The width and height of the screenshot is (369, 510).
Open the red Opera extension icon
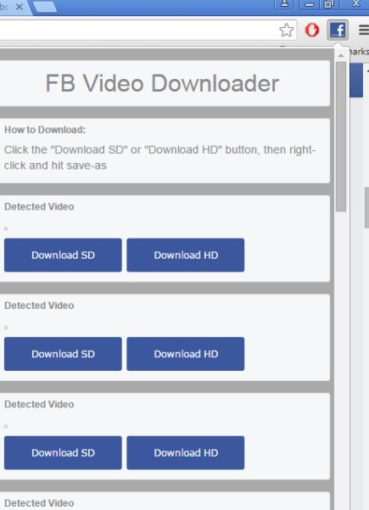click(312, 31)
